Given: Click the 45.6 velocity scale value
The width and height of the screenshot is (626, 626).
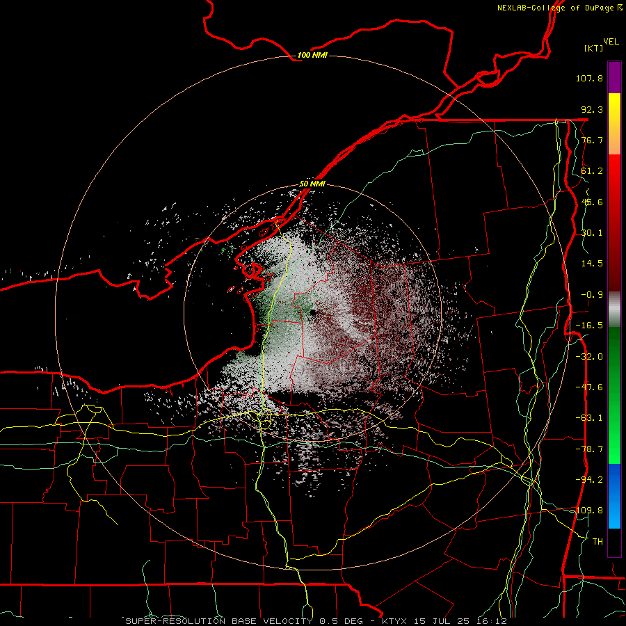Looking at the screenshot, I should pos(592,202).
